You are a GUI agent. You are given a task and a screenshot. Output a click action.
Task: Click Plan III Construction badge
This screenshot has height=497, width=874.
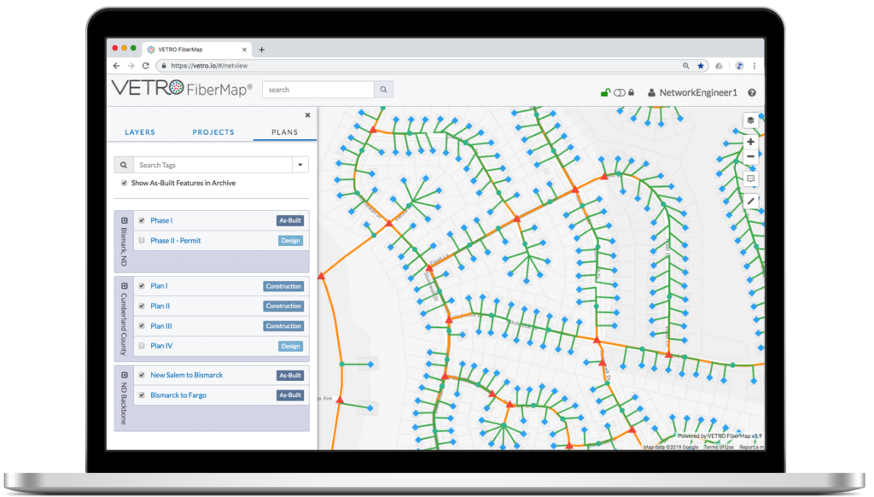[283, 325]
